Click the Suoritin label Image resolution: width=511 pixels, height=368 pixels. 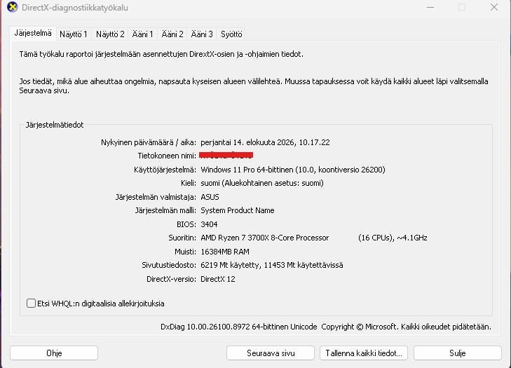click(182, 238)
